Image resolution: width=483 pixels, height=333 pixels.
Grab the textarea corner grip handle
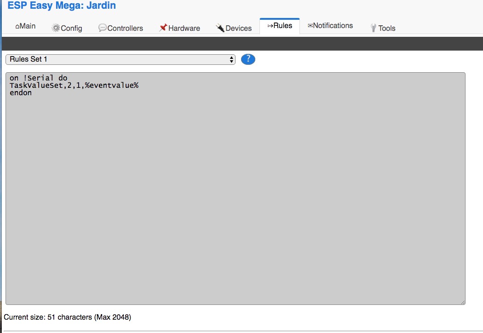click(x=463, y=303)
